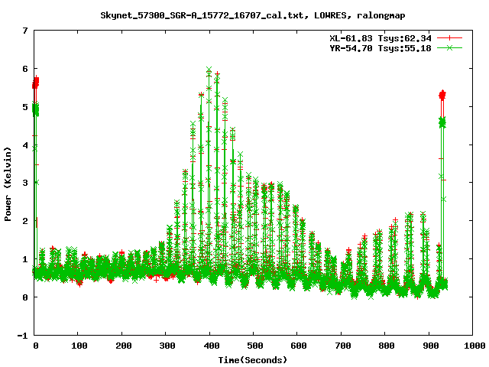This screenshot has width=489, height=367.
Task: Click the x-axis tick label 700
Action: pos(343,346)
